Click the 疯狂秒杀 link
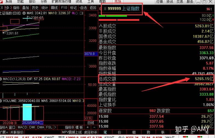The width and height of the screenshot is (215, 138). [x=91, y=132]
